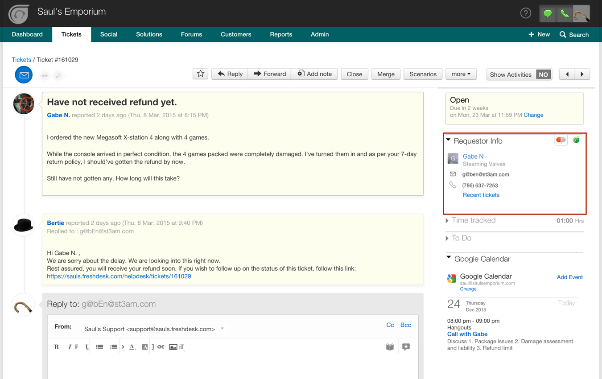Open the 'more' dropdown on the ticket toolbar

click(461, 74)
